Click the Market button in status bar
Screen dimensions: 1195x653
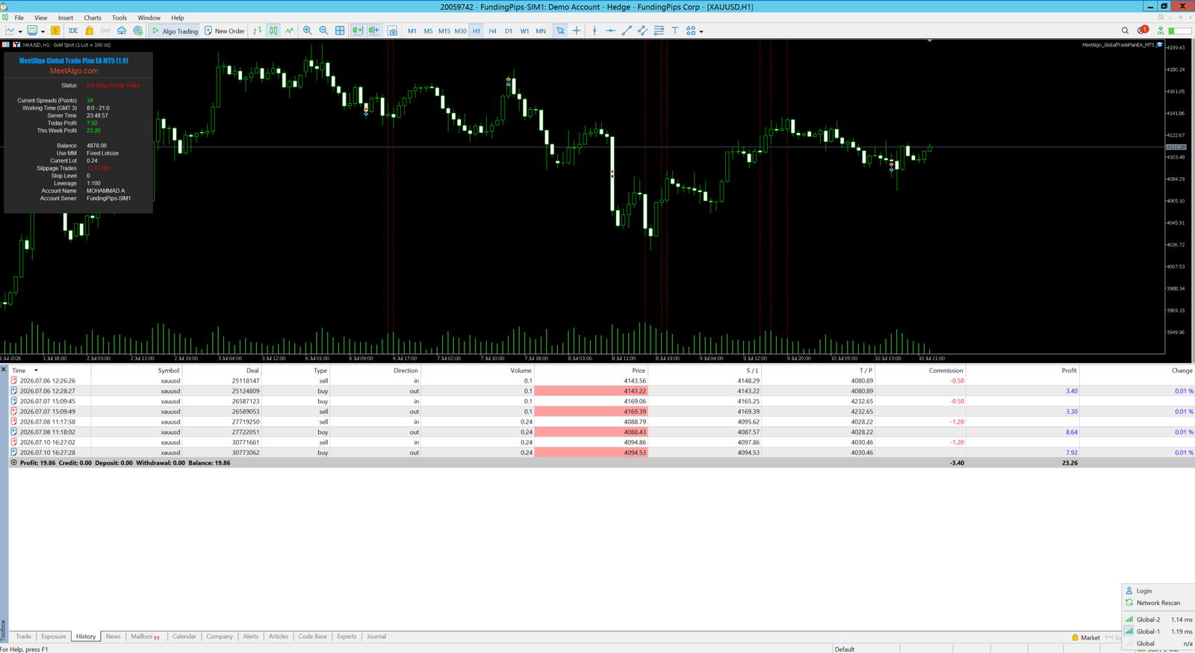tap(1086, 637)
